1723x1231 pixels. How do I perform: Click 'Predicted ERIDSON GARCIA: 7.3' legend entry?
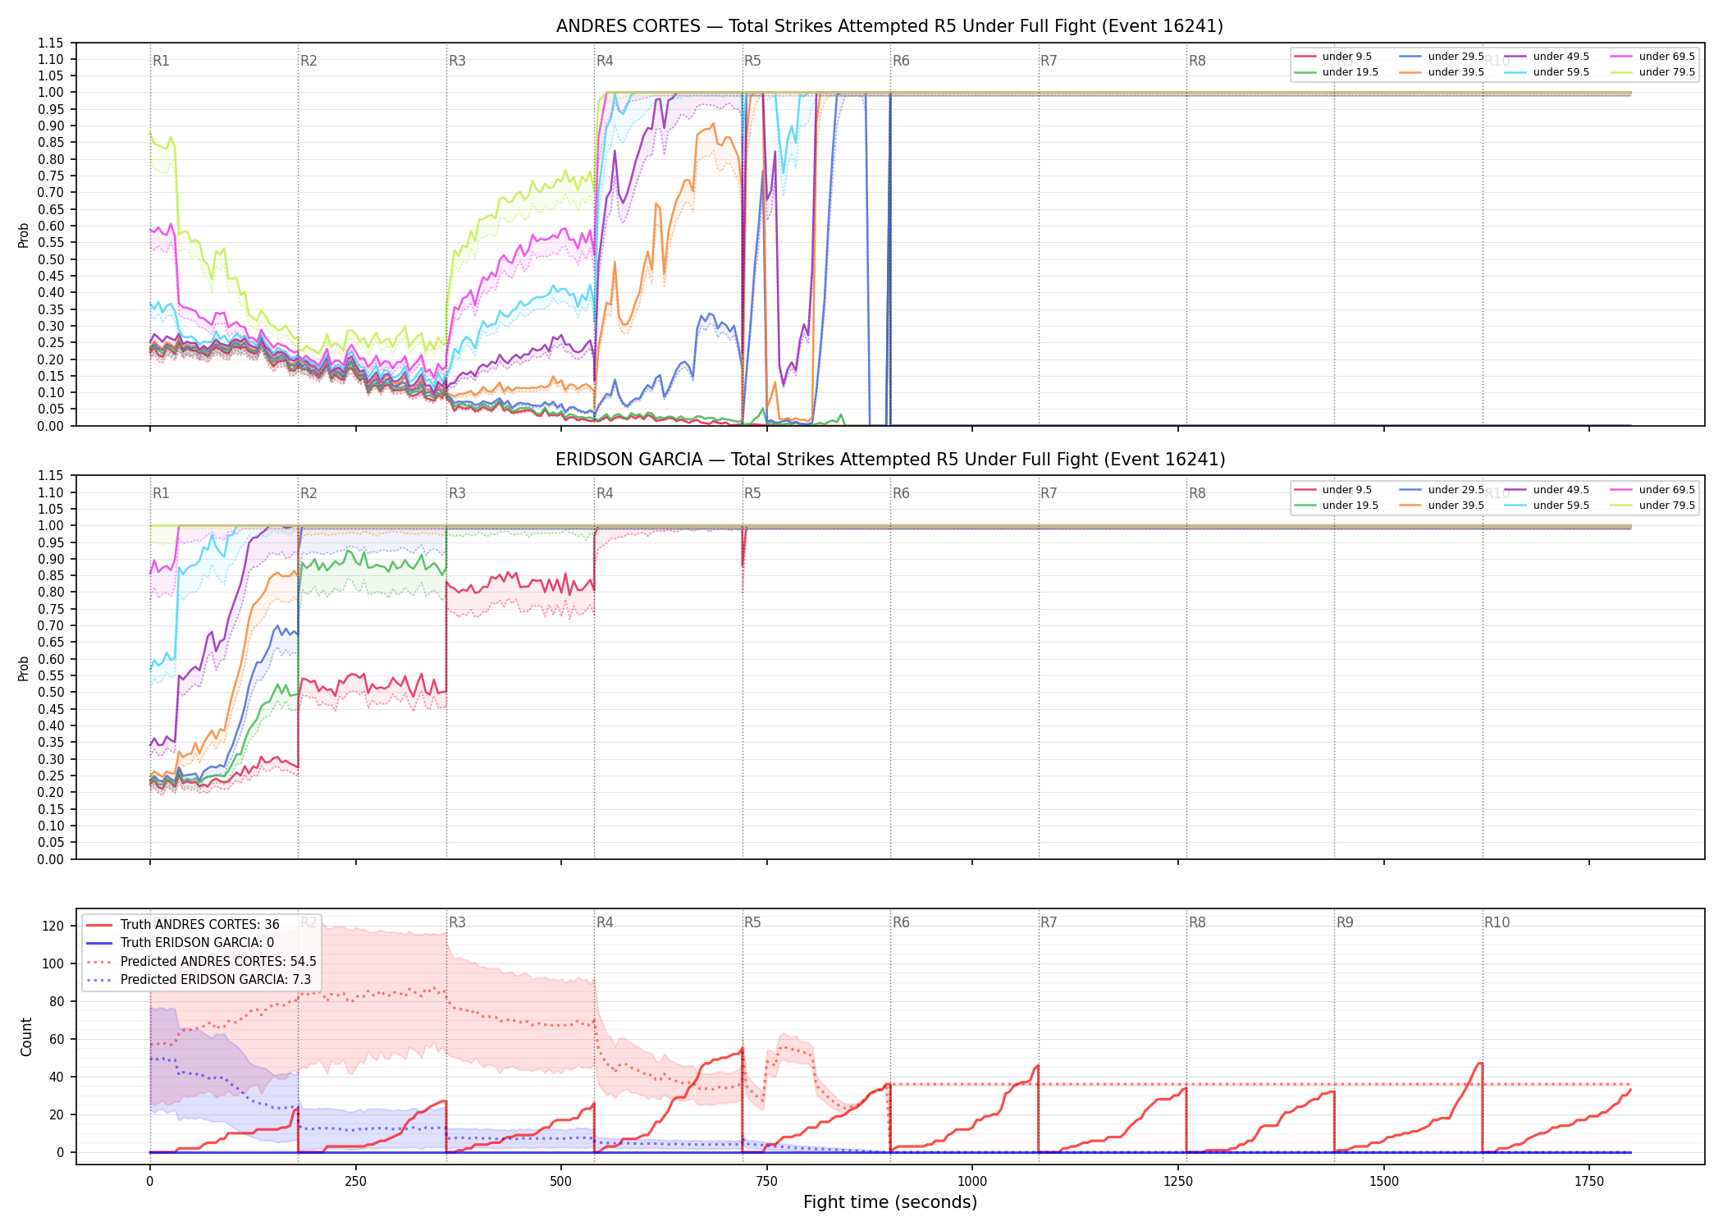tap(199, 980)
